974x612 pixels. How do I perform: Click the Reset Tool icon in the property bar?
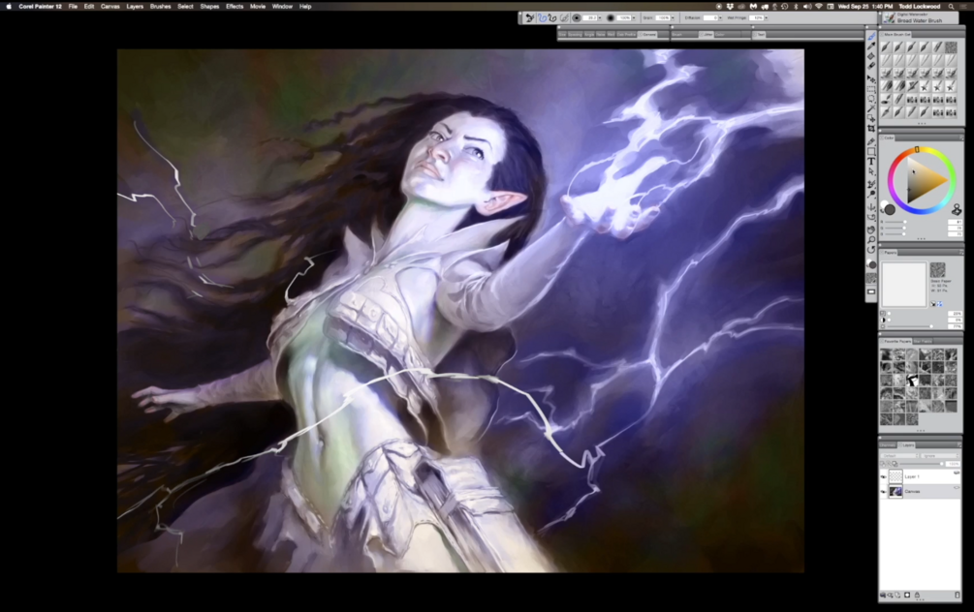click(x=530, y=17)
